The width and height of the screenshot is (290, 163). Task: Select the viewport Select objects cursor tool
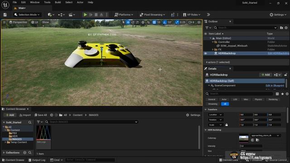click(x=123, y=22)
